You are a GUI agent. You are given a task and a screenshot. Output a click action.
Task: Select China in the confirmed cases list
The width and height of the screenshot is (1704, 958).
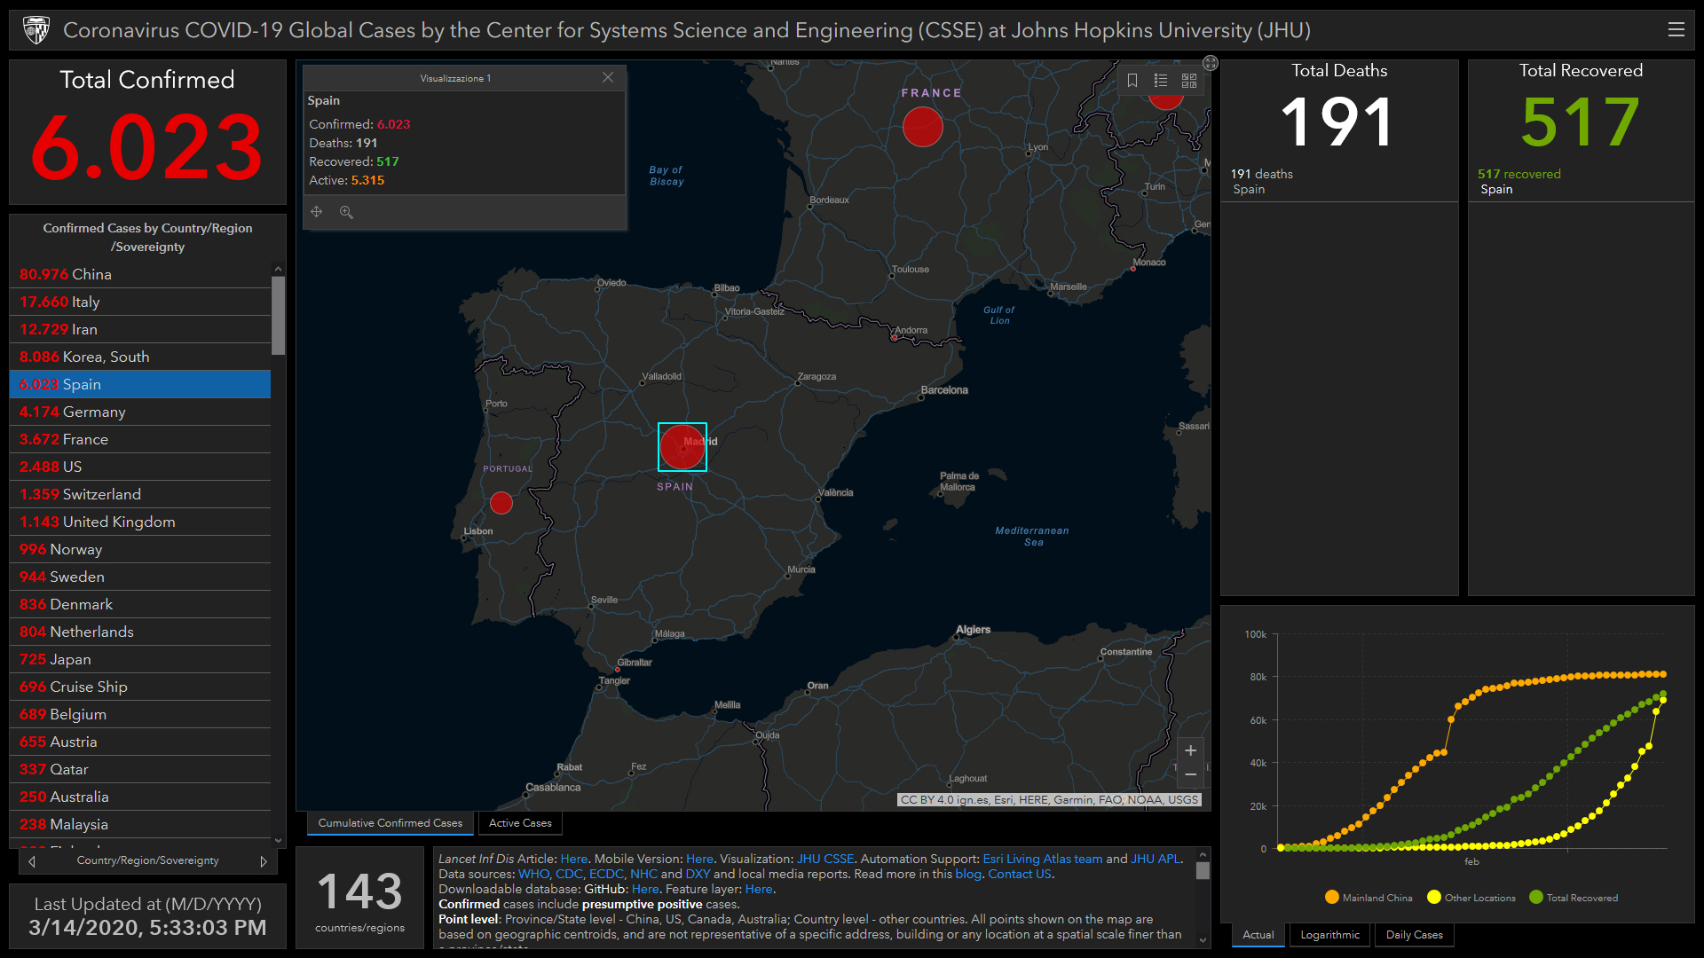click(140, 274)
